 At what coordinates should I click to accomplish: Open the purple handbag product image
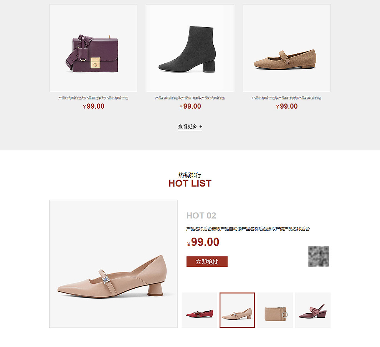pos(93,48)
